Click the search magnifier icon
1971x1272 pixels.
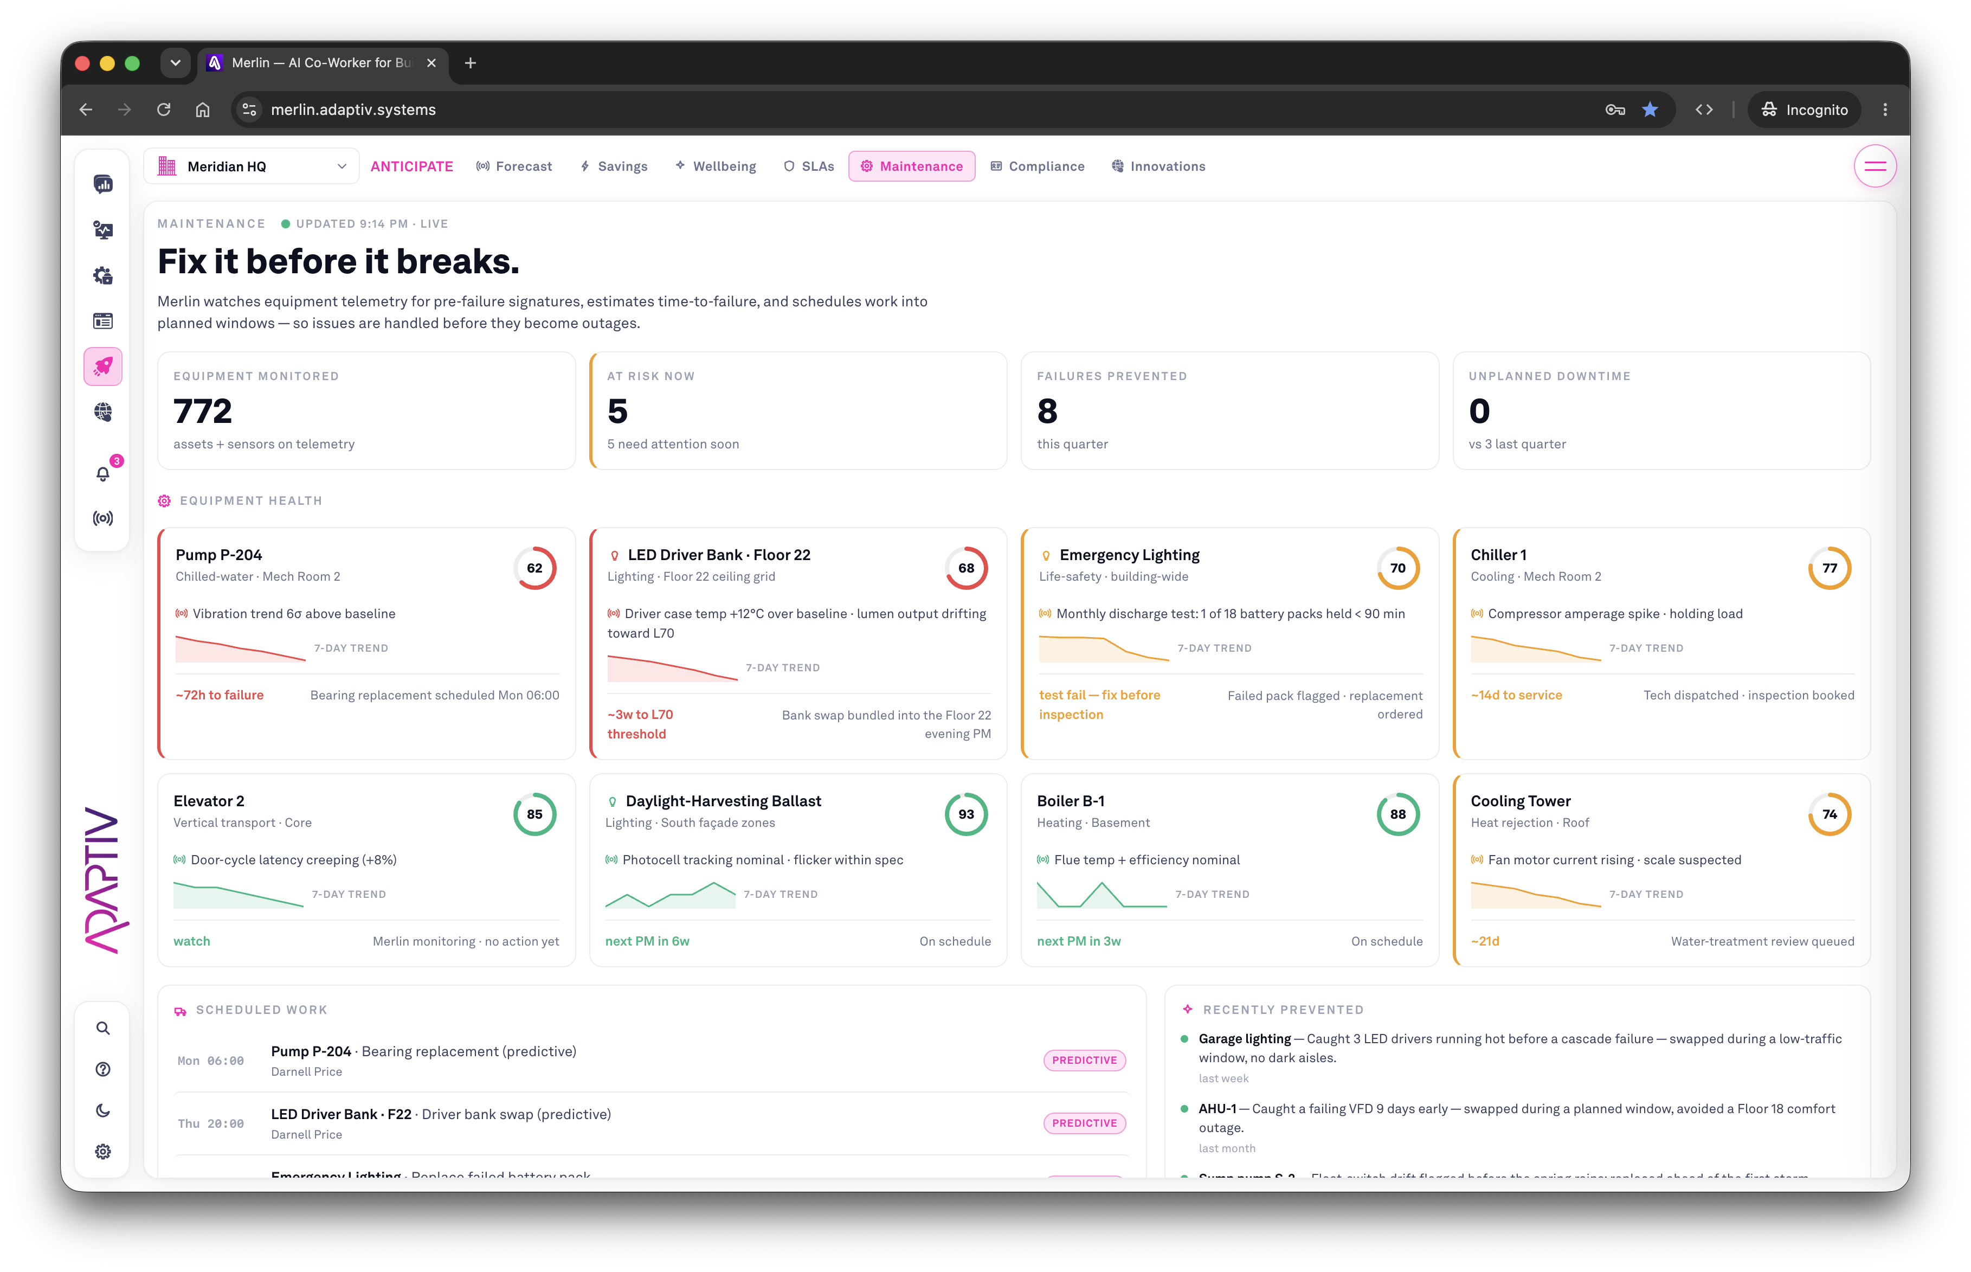(x=102, y=1027)
